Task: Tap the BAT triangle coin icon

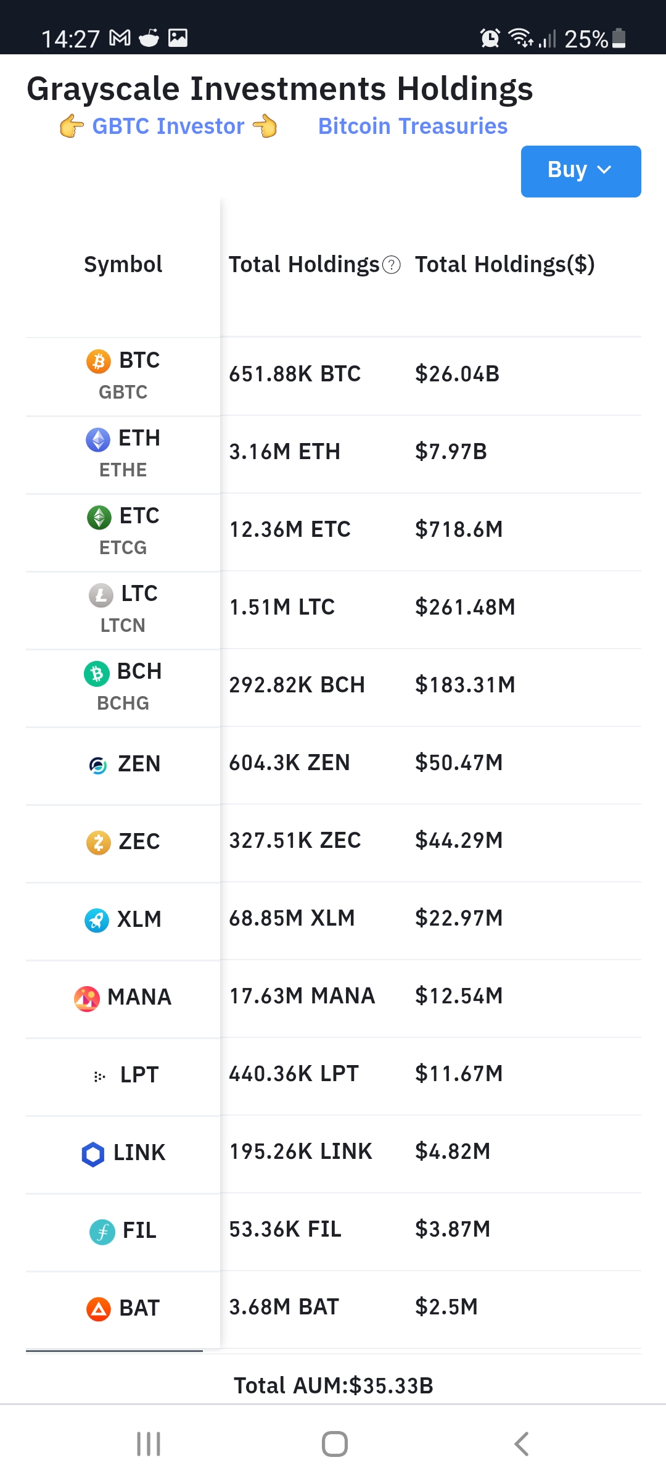Action: coord(99,1308)
